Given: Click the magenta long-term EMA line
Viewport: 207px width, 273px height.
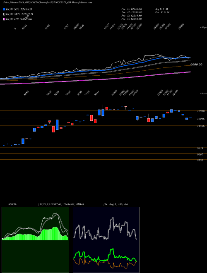Looking at the screenshot, I should pyautogui.click(x=95, y=80).
